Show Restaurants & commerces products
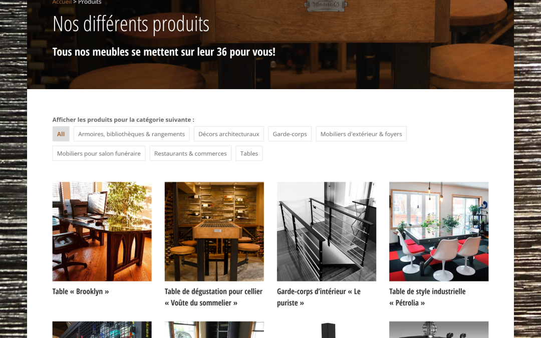 [190, 153]
